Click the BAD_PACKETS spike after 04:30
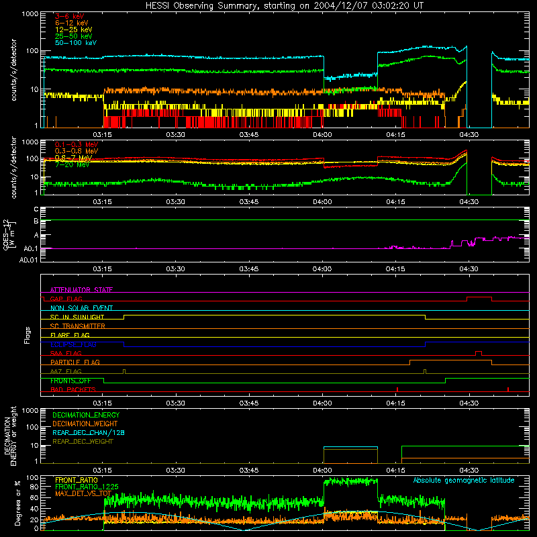Viewport: 537px width, 537px height. [508, 389]
